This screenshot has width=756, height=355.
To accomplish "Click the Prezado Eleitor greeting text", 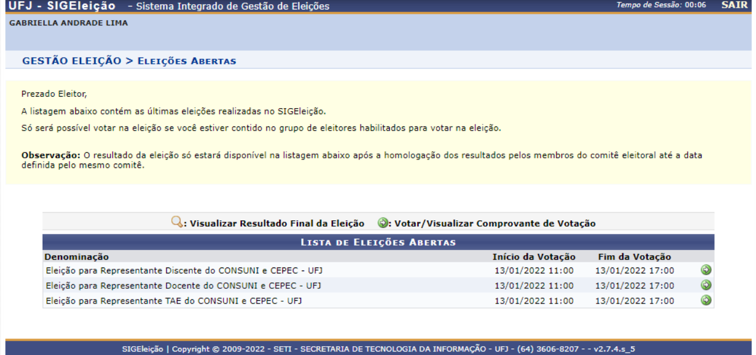I will coord(54,94).
